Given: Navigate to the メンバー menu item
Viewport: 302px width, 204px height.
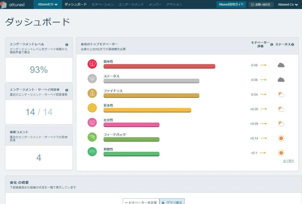Looking at the screenshot, I should (155, 4).
